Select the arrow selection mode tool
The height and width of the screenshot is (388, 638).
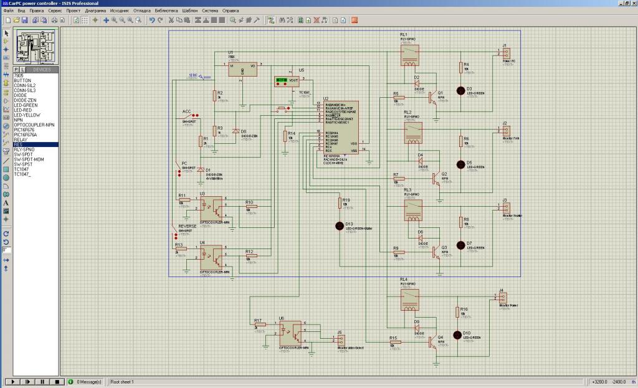[x=6, y=33]
